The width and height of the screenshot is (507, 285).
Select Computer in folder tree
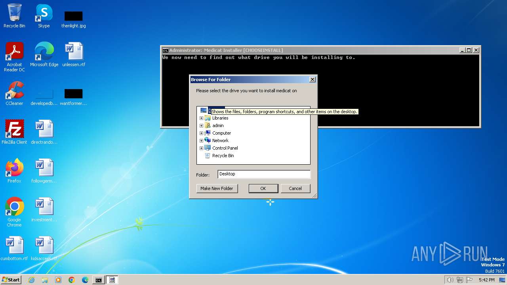point(221,133)
